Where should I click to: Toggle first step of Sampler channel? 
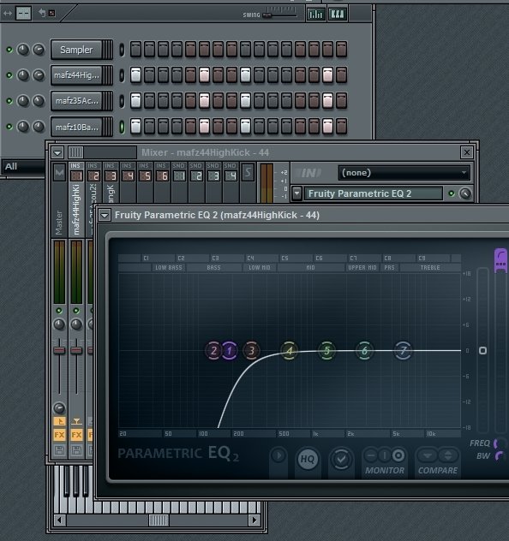coord(135,50)
